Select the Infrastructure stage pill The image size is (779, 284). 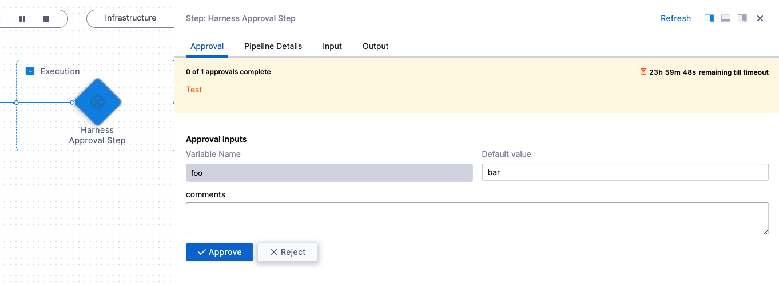(x=130, y=18)
